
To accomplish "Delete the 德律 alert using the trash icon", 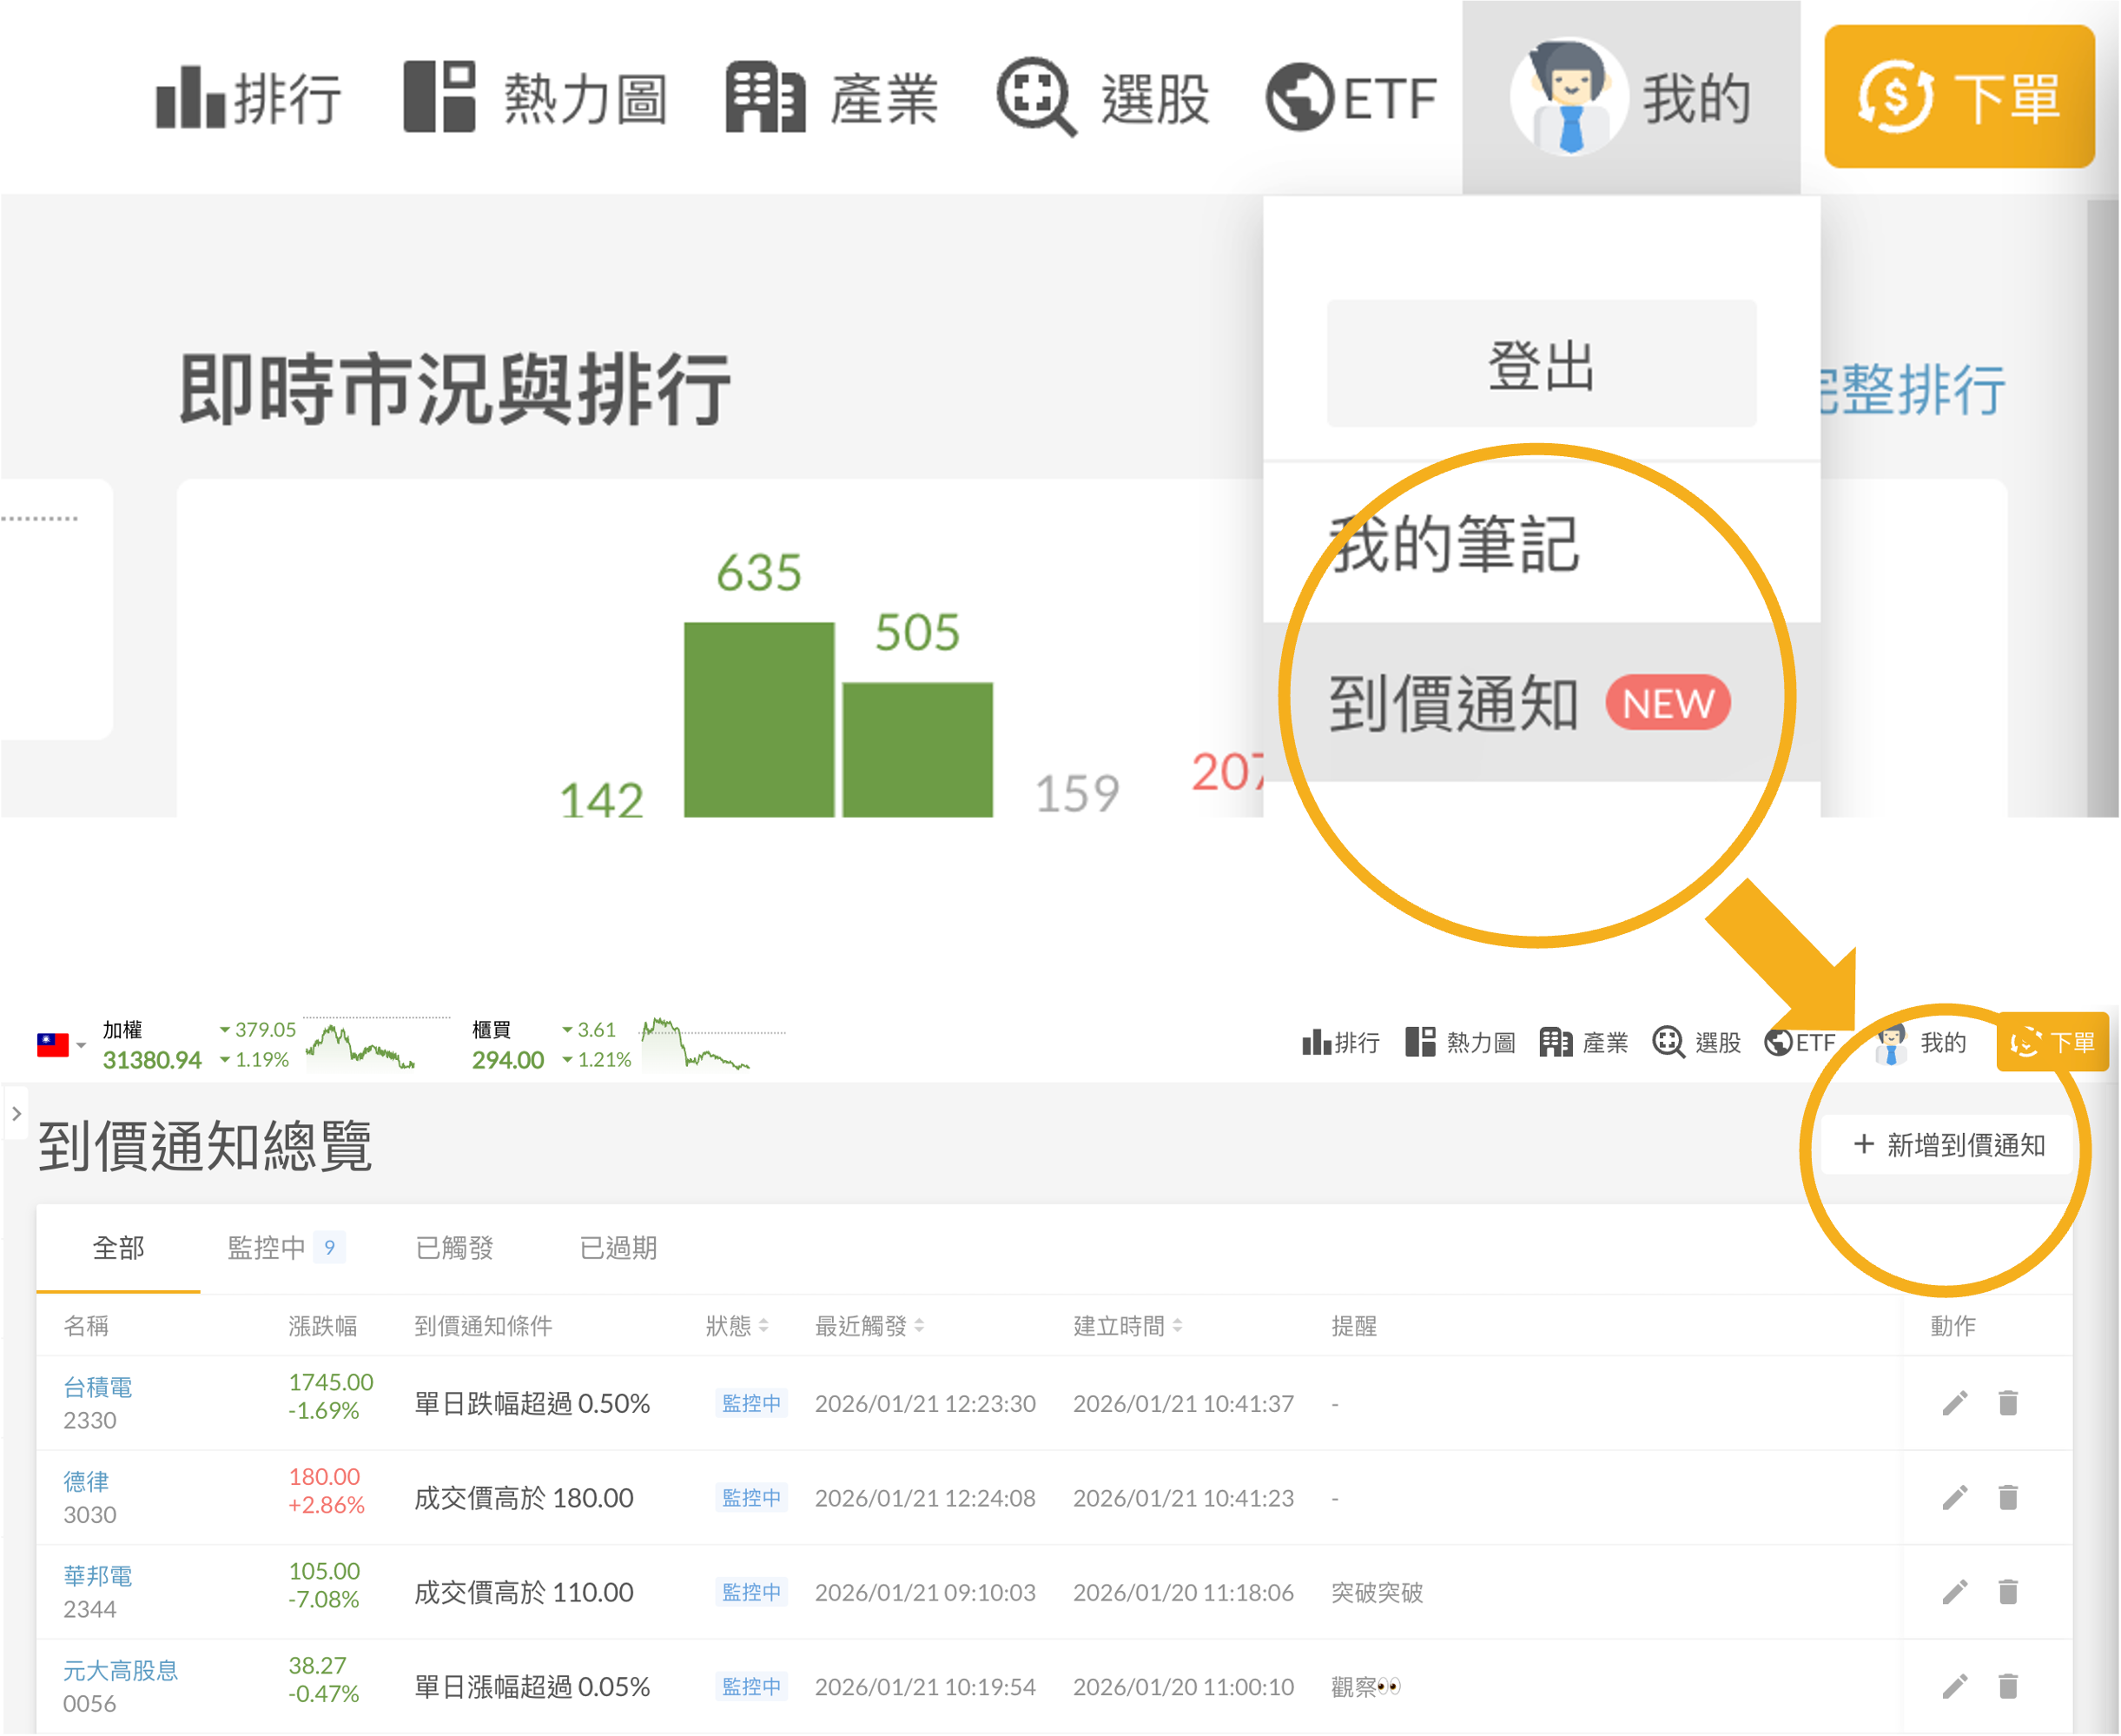I will [2008, 1497].
